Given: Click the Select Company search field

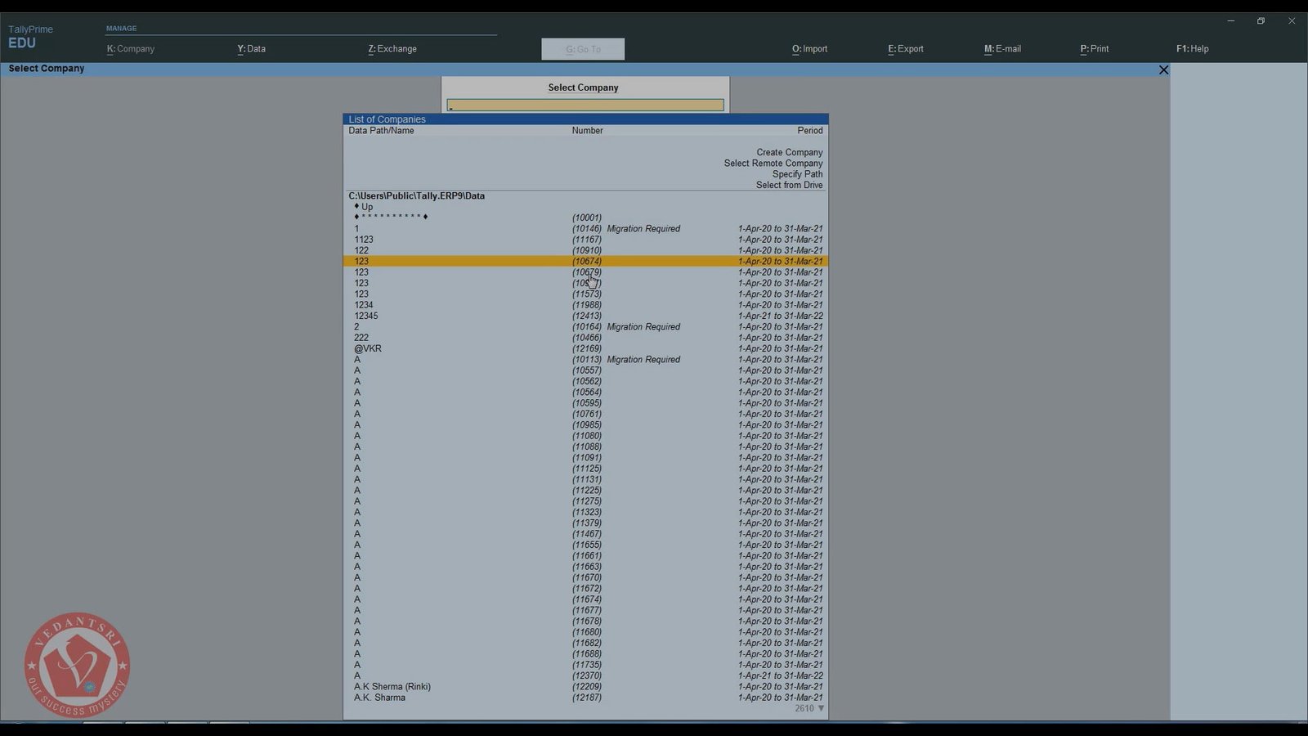Looking at the screenshot, I should [585, 105].
